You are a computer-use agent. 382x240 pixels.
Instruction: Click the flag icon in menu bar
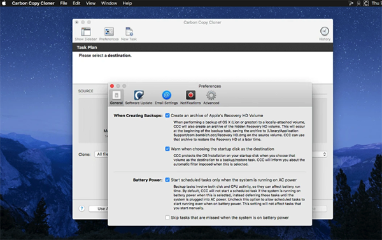pos(351,3)
